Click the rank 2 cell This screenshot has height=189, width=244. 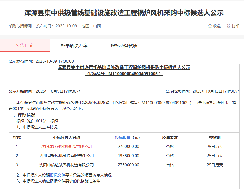[x=17, y=156]
